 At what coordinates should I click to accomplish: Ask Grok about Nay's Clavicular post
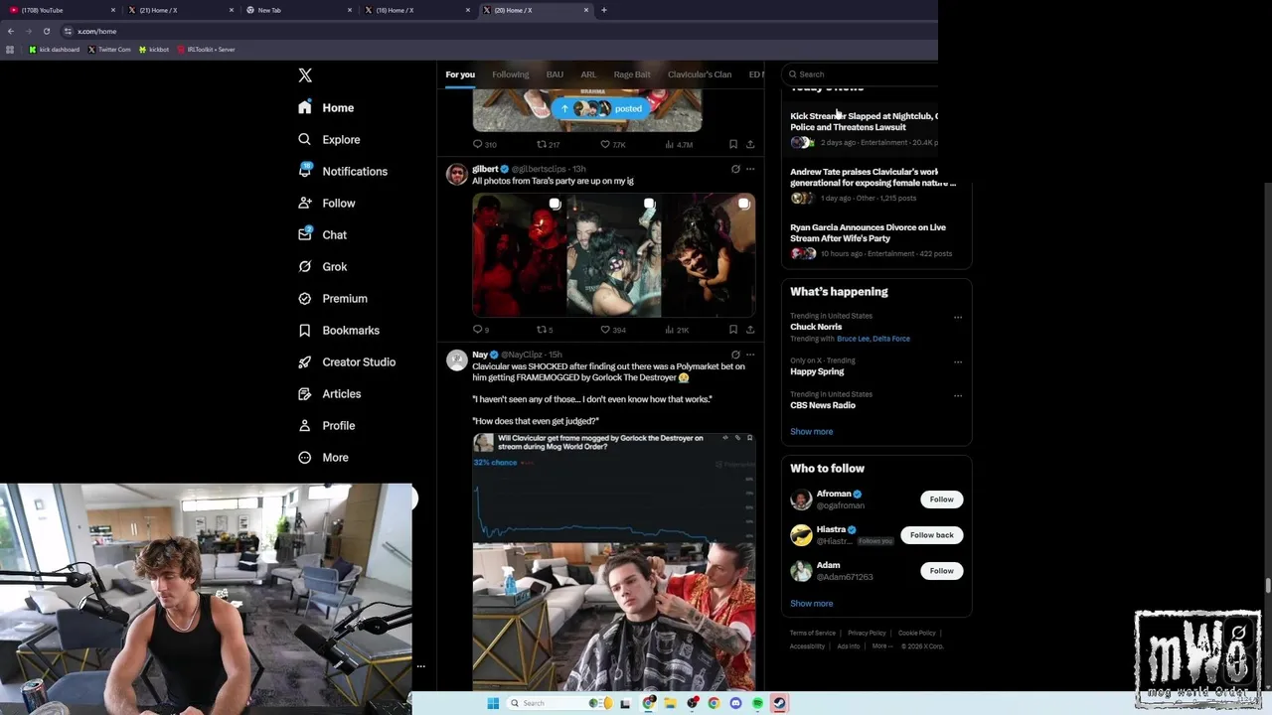tap(735, 355)
